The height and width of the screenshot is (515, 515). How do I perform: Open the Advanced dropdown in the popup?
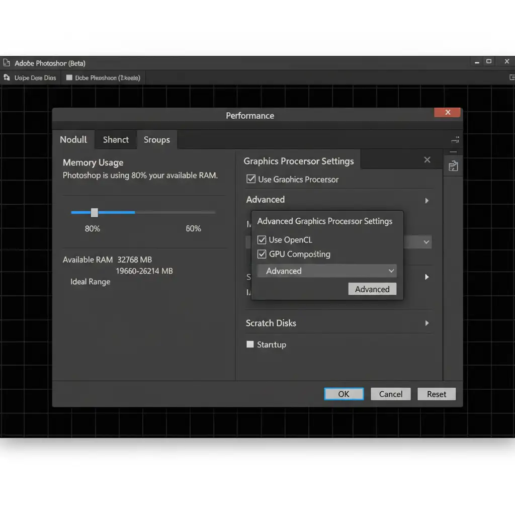click(x=327, y=271)
